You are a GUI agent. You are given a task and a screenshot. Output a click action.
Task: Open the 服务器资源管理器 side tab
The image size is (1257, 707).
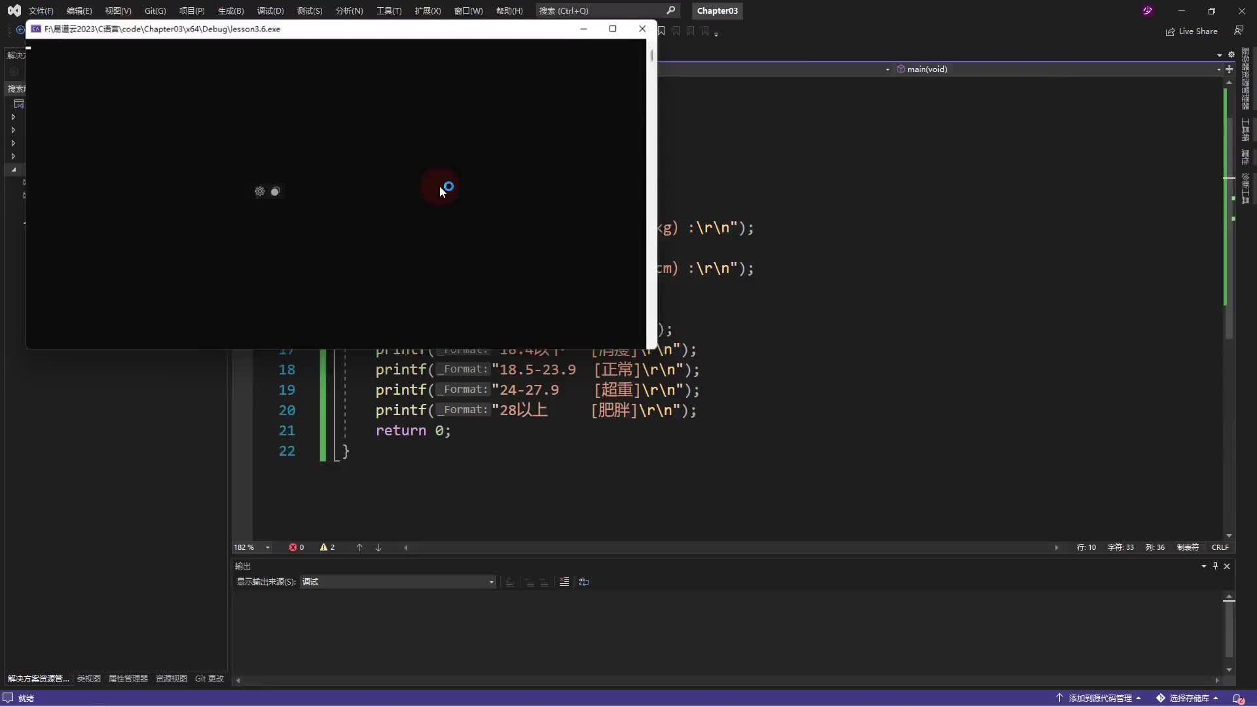pyautogui.click(x=1245, y=79)
